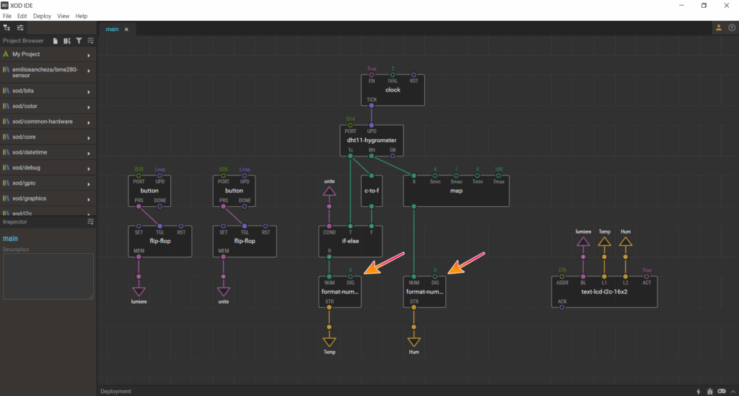Select the map node
The image size is (739, 396).
(456, 190)
